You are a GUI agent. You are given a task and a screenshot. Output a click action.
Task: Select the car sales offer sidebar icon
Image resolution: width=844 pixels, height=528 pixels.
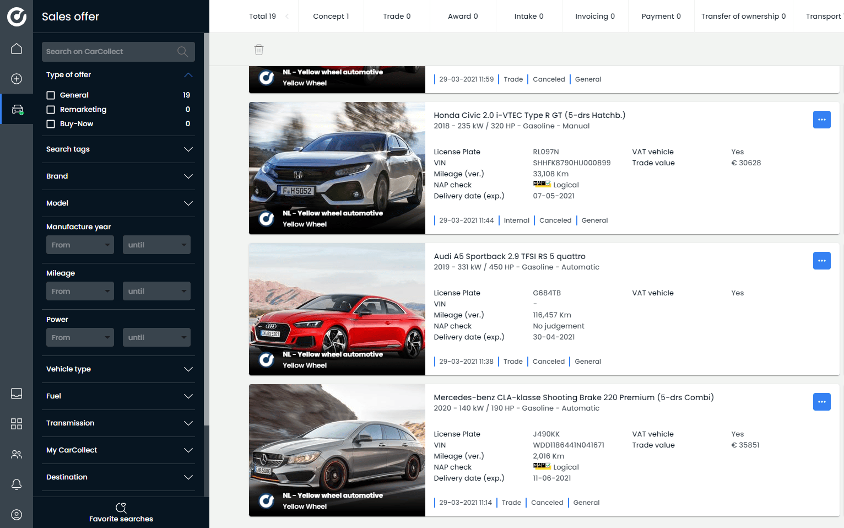coord(17,109)
